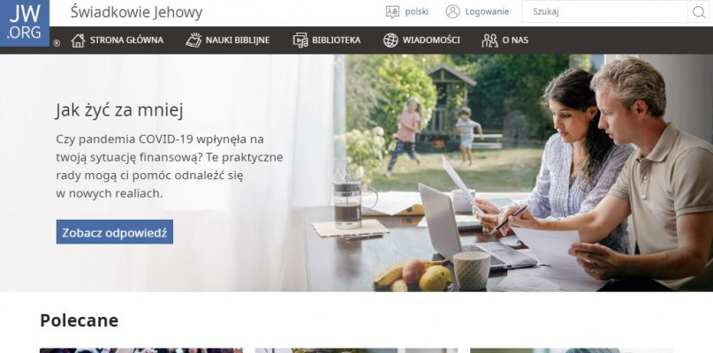Click the hero photo of couple with laptop
Screen dimensions: 713x353
tap(523, 173)
